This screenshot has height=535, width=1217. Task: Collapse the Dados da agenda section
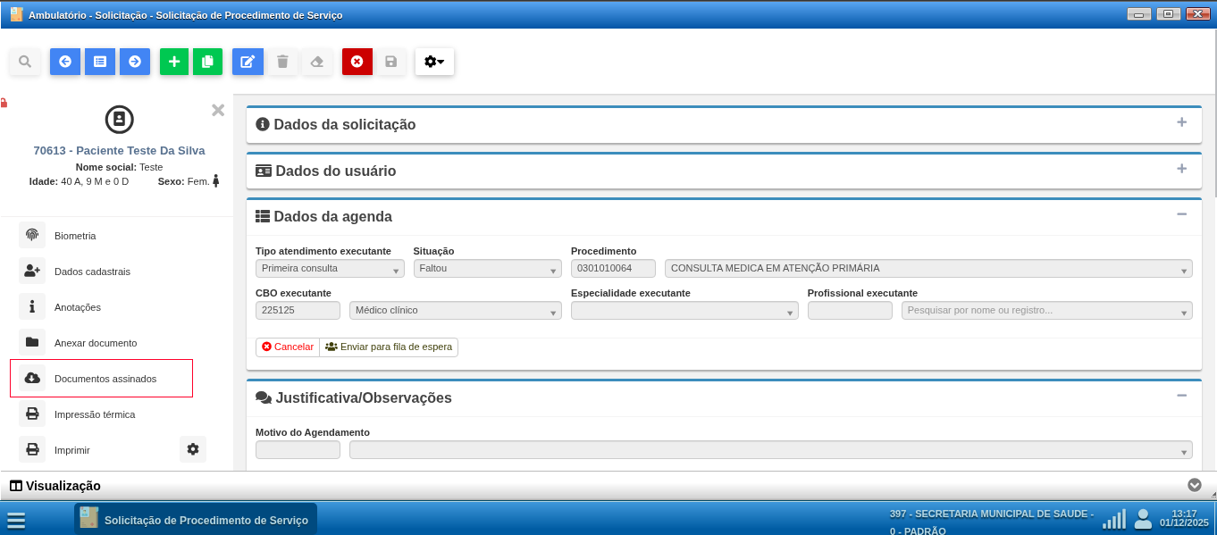click(x=1181, y=214)
